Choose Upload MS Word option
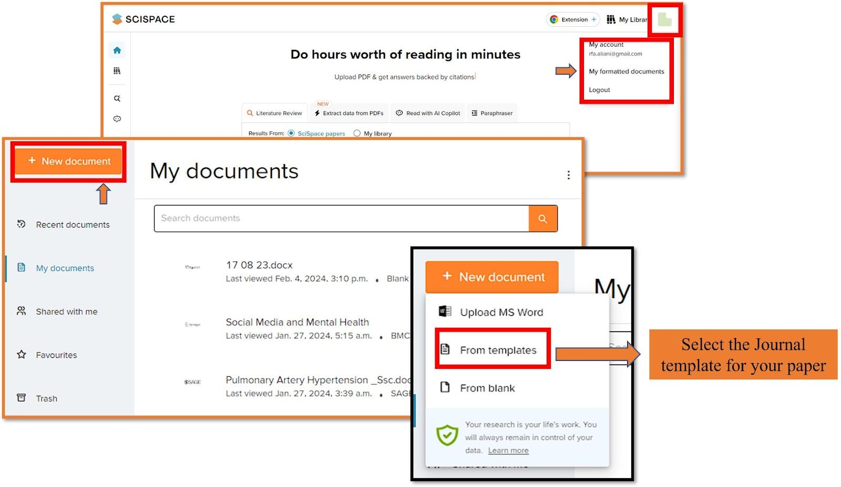The width and height of the screenshot is (841, 487). [x=501, y=313]
